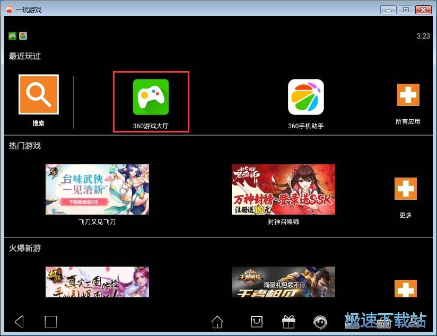Open the orange search icon

(x=39, y=94)
